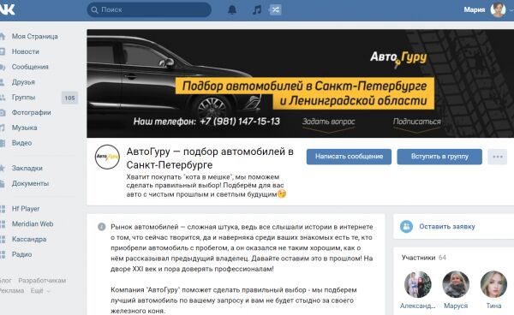The width and height of the screenshot is (514, 315).
Task: Launch Кассандра app
Action: point(29,239)
